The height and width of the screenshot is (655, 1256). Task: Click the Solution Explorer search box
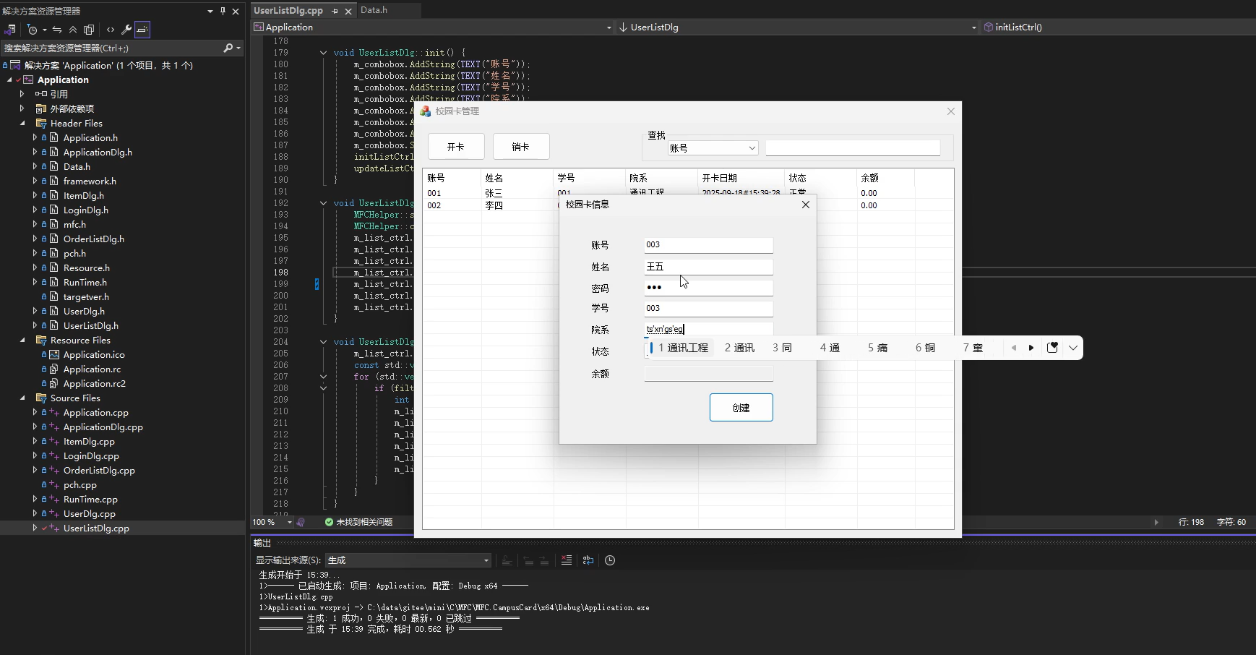[x=112, y=48]
